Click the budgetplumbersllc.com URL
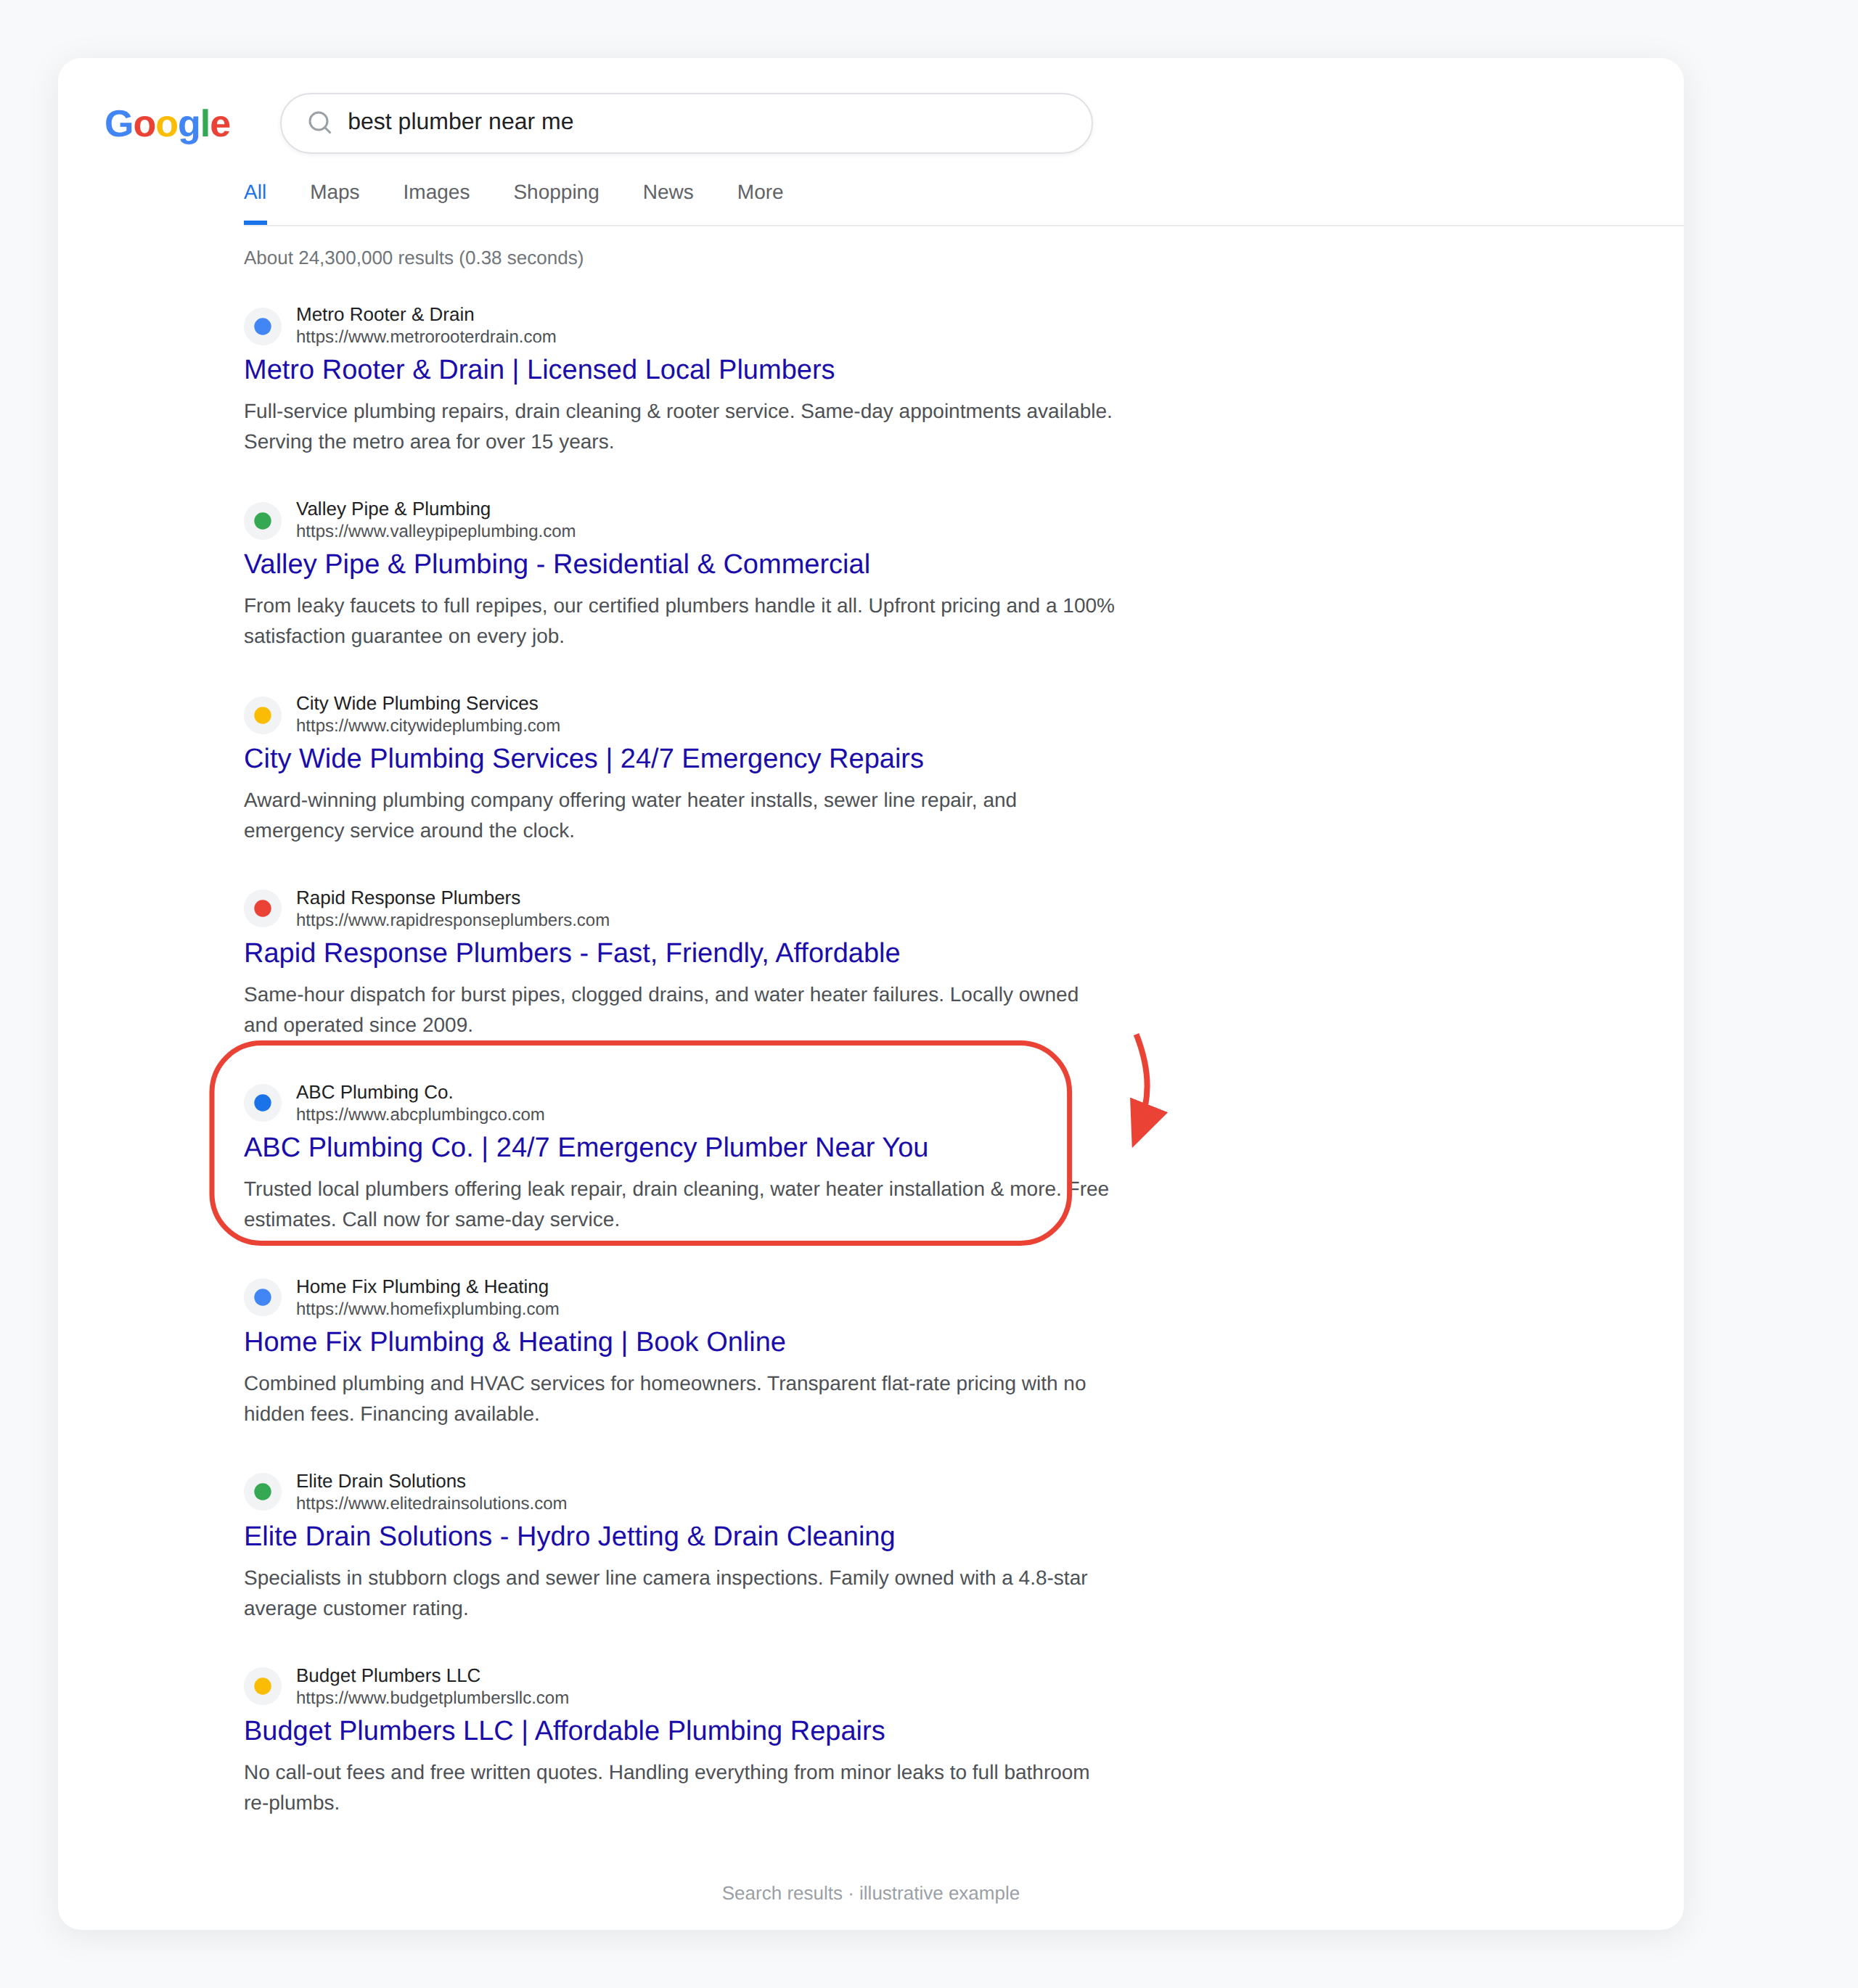Screen dimensions: 1858x1988 pos(433,1697)
